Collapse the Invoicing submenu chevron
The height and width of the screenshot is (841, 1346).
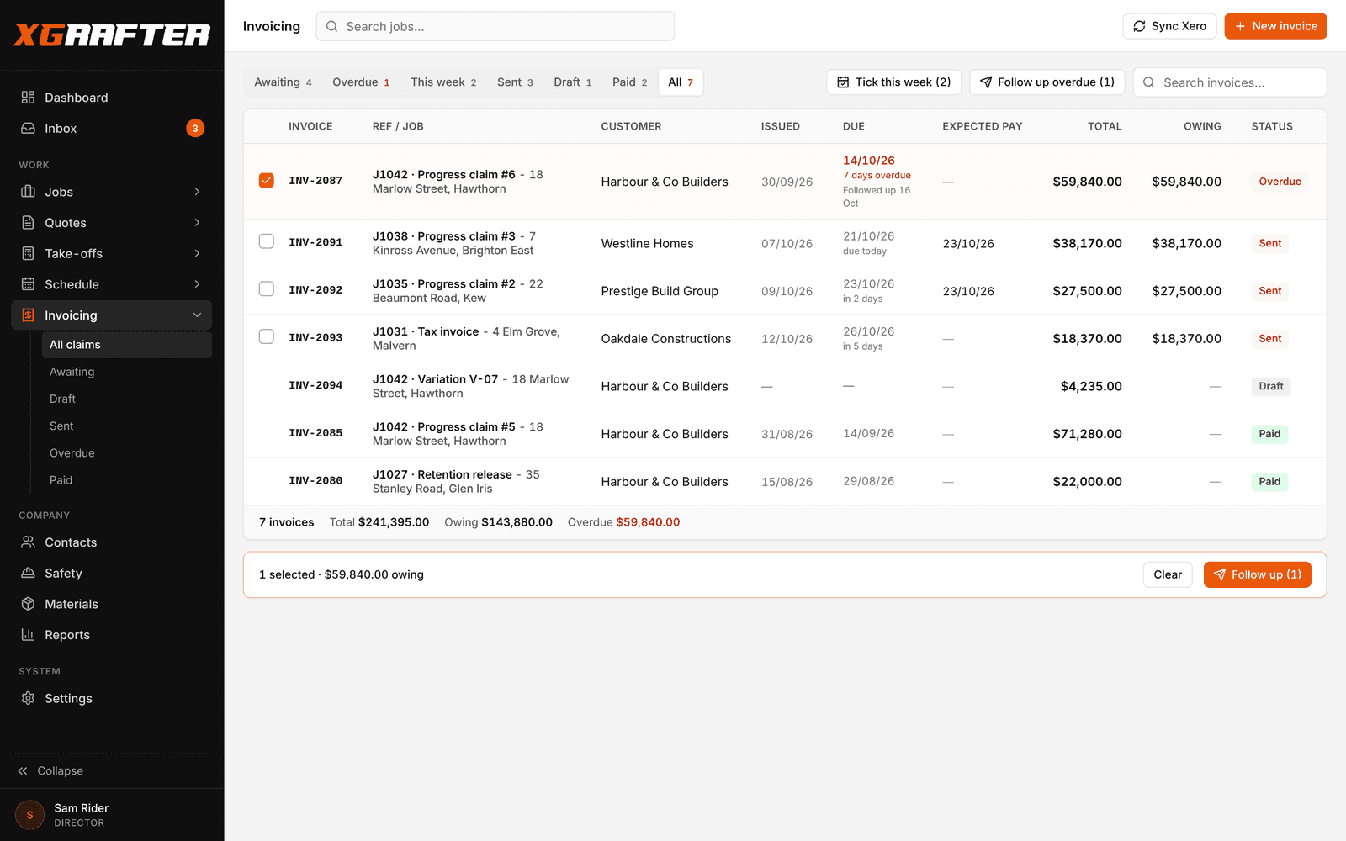click(x=197, y=315)
